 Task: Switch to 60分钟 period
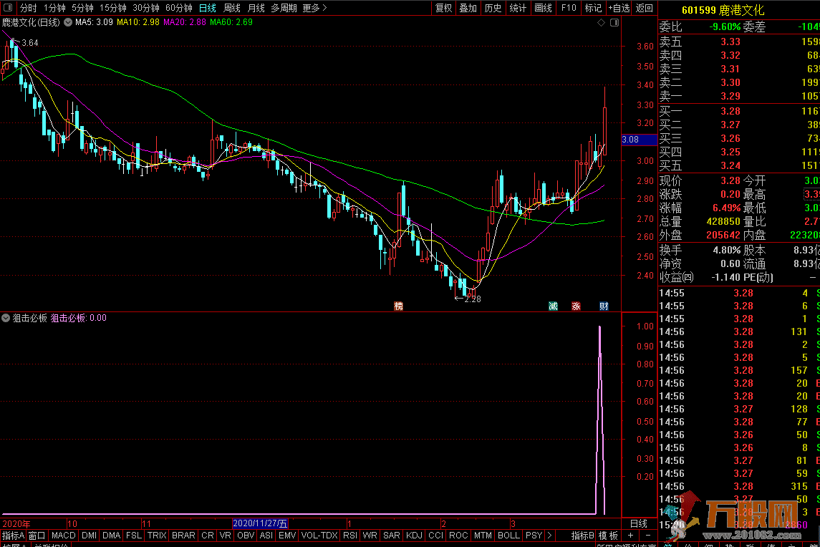(179, 8)
